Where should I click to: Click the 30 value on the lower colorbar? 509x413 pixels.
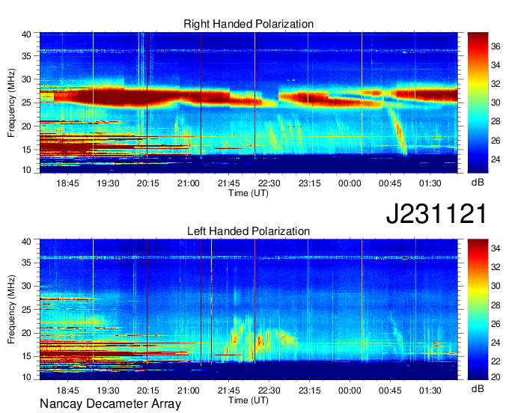coord(496,286)
